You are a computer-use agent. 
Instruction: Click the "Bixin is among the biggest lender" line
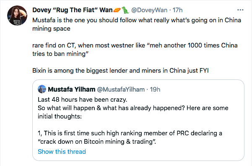(x=120, y=71)
